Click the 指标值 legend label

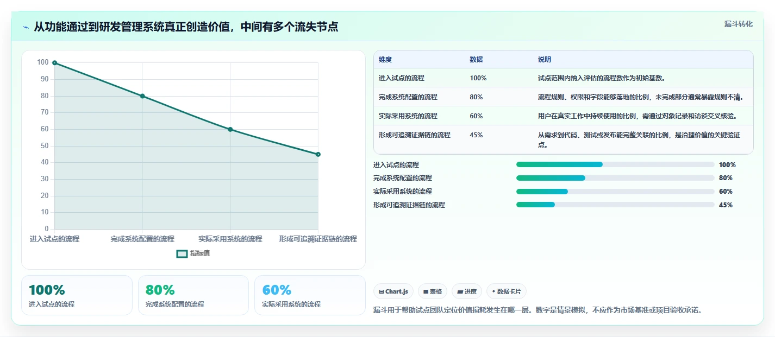200,253
